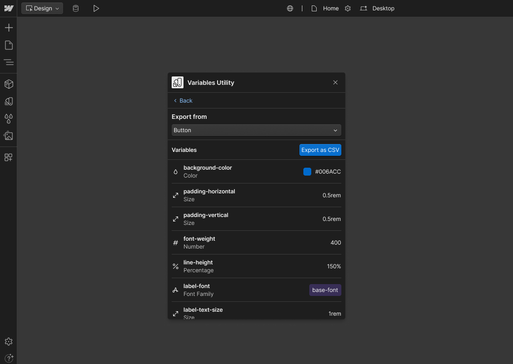Go Back in Variables Utility

(183, 101)
